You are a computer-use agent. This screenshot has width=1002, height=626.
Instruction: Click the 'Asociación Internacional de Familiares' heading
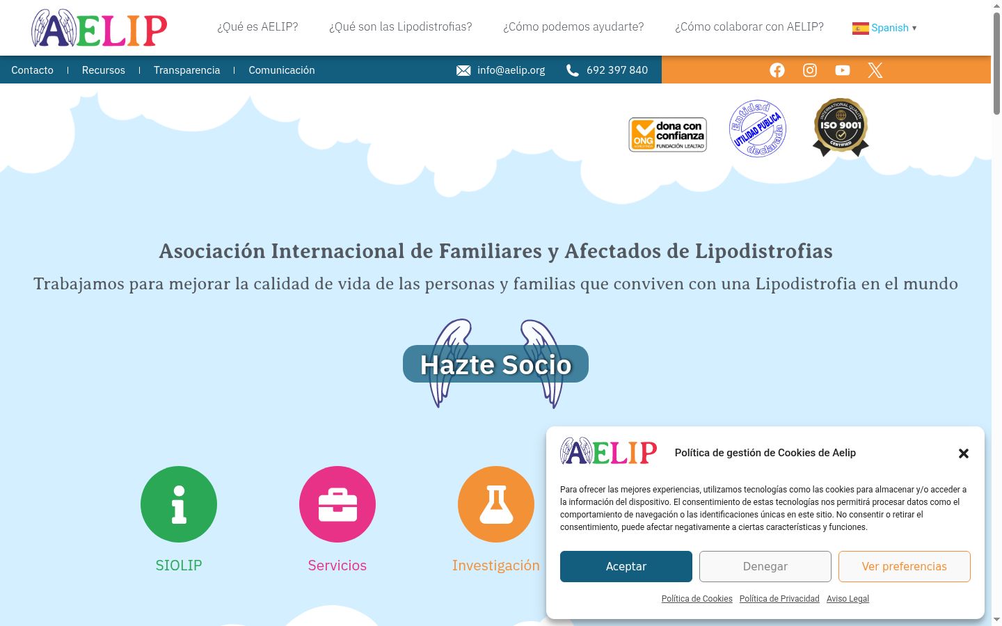[x=495, y=251]
